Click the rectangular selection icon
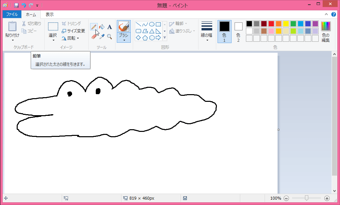Image resolution: width=340 pixels, height=205 pixels. tap(53, 26)
